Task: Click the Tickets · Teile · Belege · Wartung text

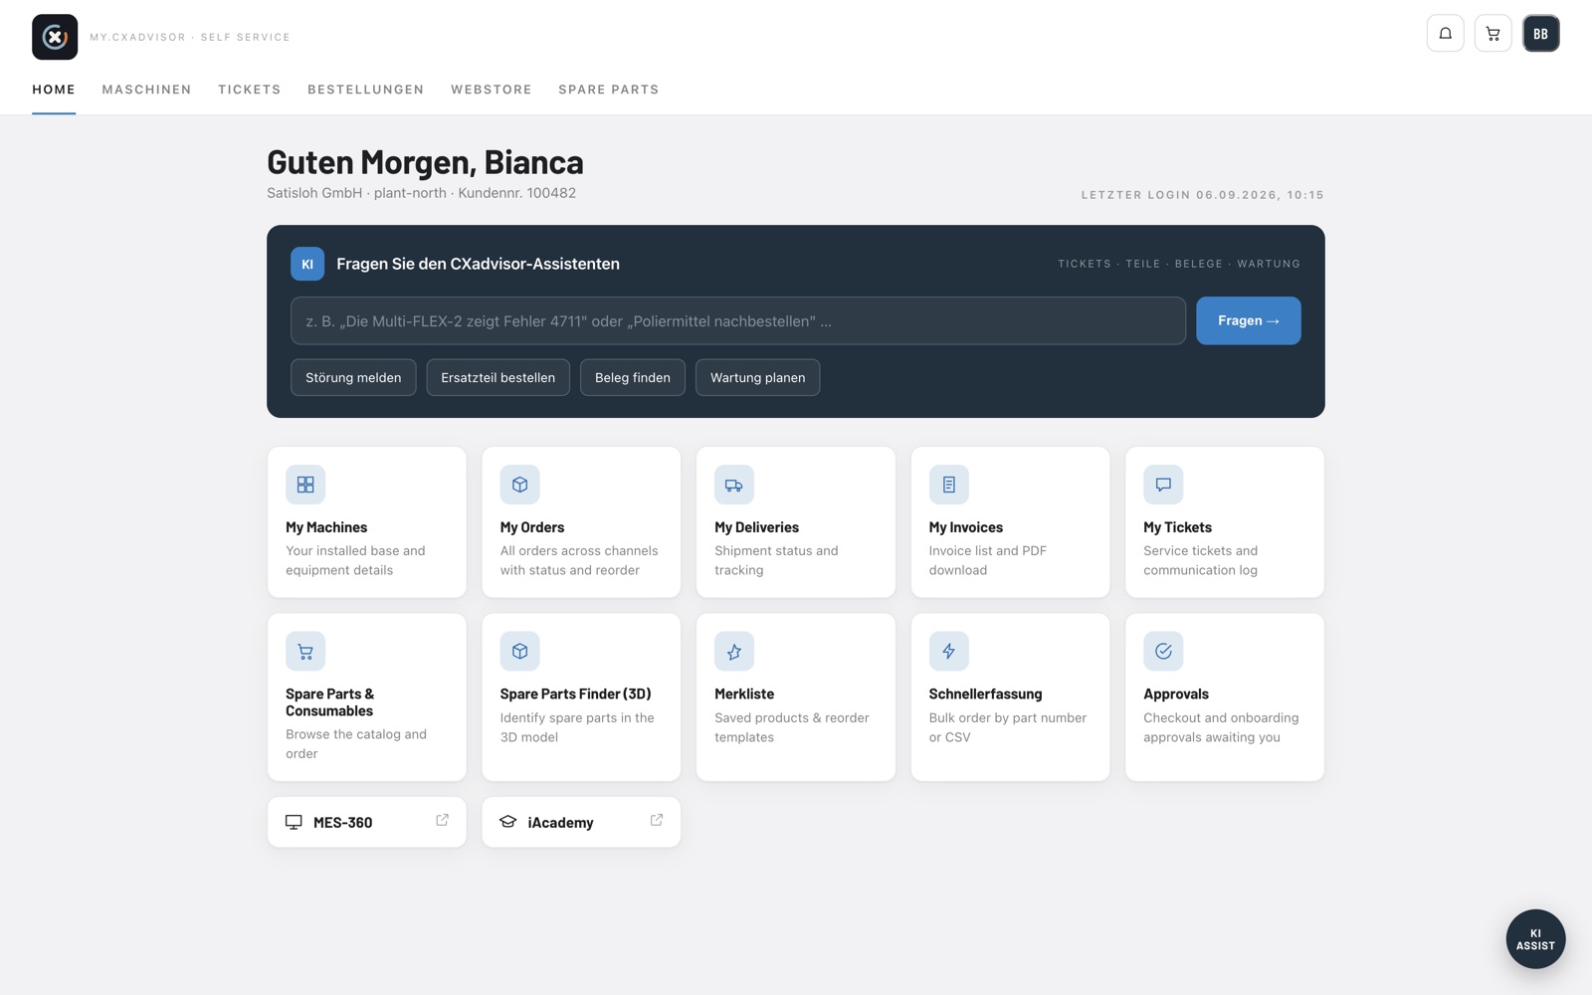Action: (1179, 264)
